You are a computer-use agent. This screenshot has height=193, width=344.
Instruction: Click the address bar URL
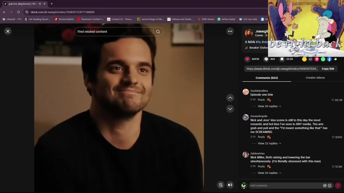click(x=62, y=12)
